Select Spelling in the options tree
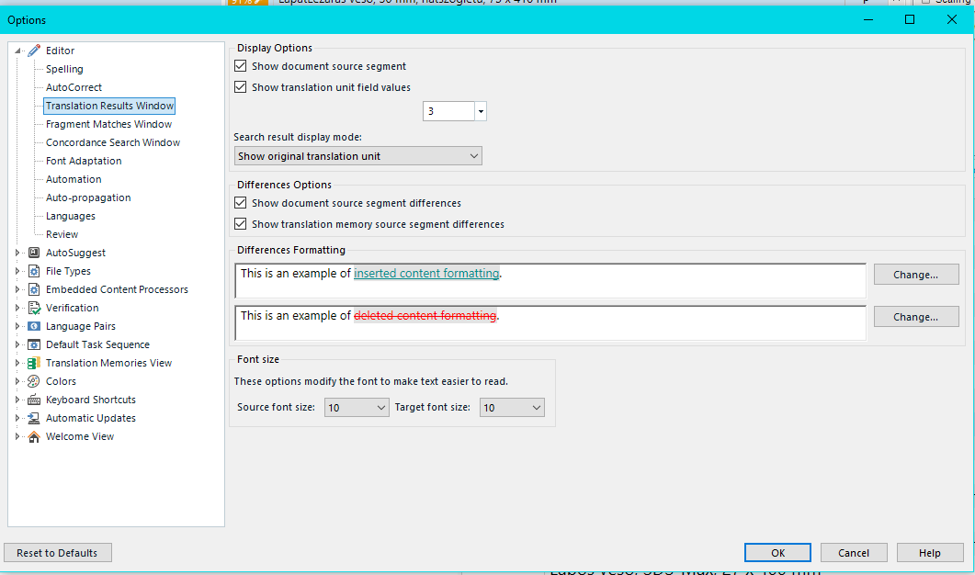 coord(64,69)
